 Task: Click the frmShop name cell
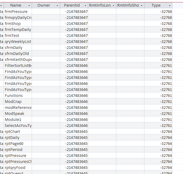[18, 23]
